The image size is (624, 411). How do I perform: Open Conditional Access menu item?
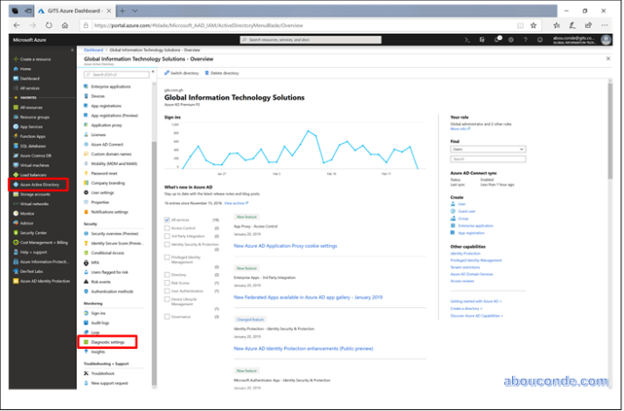110,252
